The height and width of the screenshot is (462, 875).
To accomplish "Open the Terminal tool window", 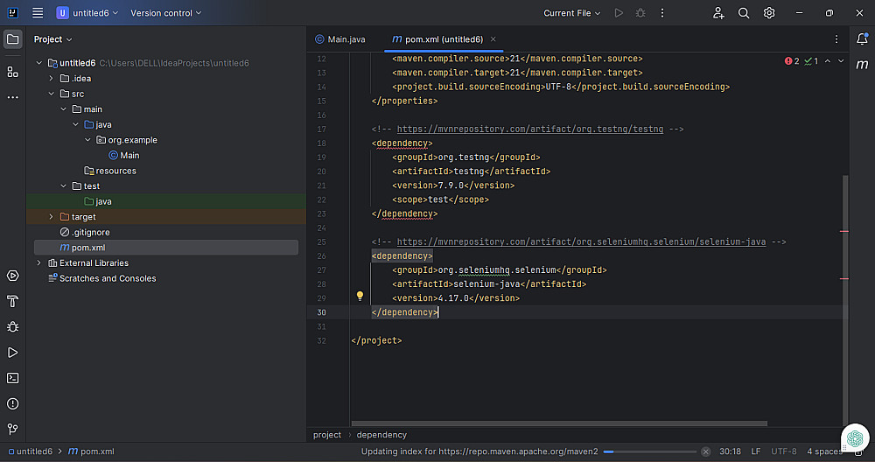I will point(12,378).
